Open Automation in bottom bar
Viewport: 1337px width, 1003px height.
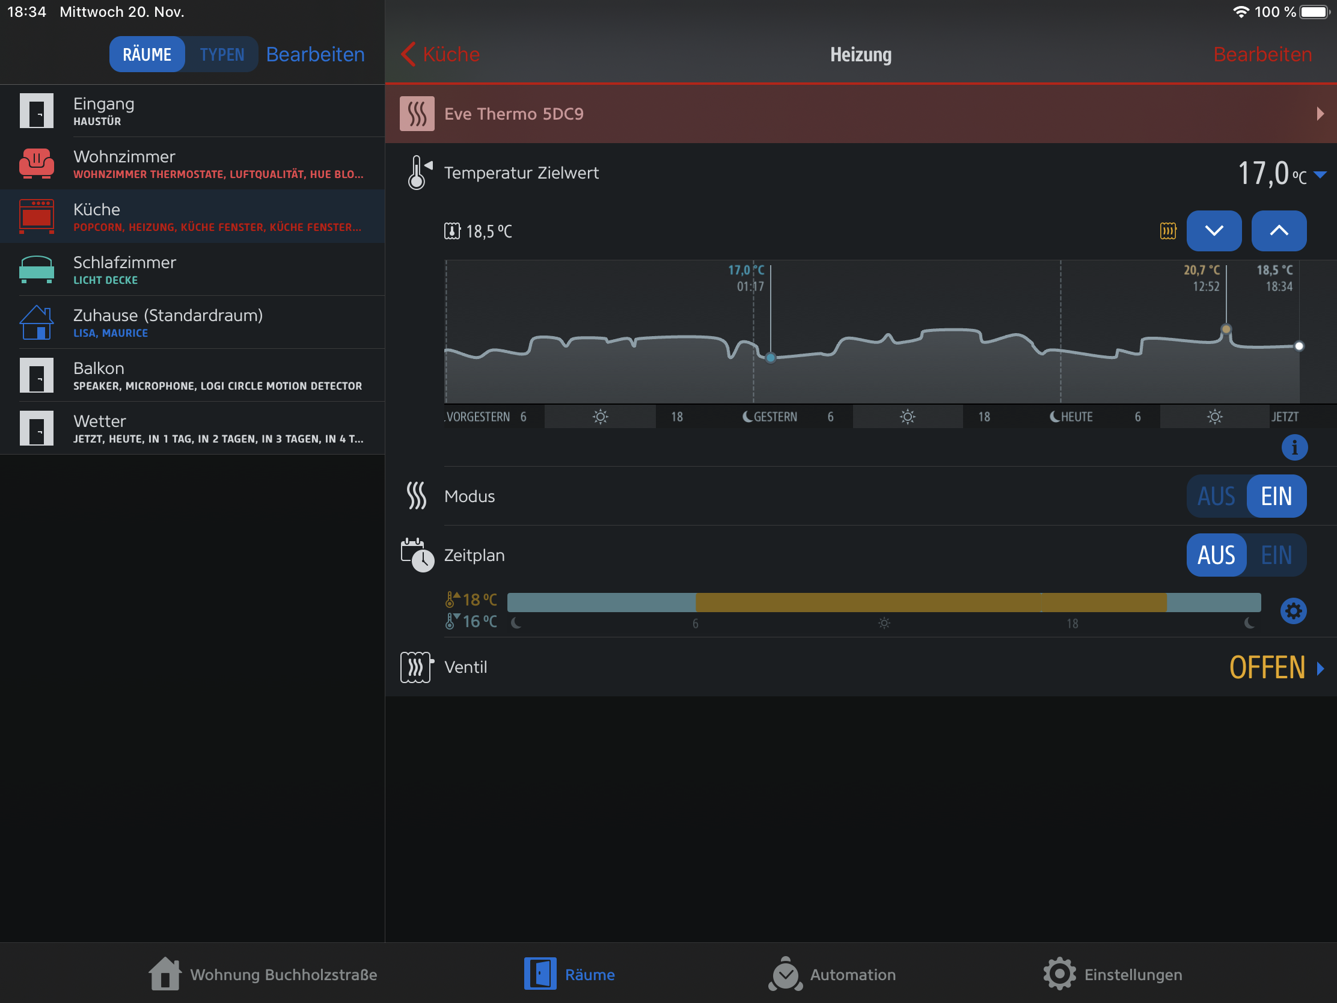point(831,975)
